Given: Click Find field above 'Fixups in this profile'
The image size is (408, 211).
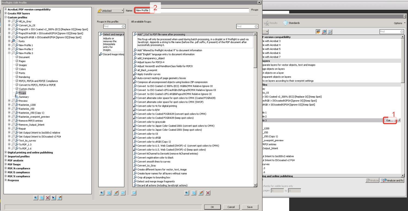Looking at the screenshot, I should 114,26.
